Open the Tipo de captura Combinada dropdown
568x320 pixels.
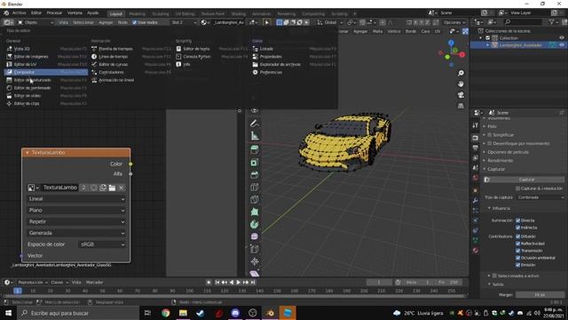pos(540,197)
